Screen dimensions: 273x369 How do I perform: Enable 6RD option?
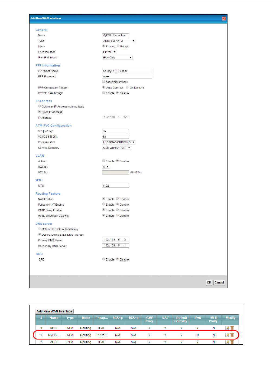(103, 259)
